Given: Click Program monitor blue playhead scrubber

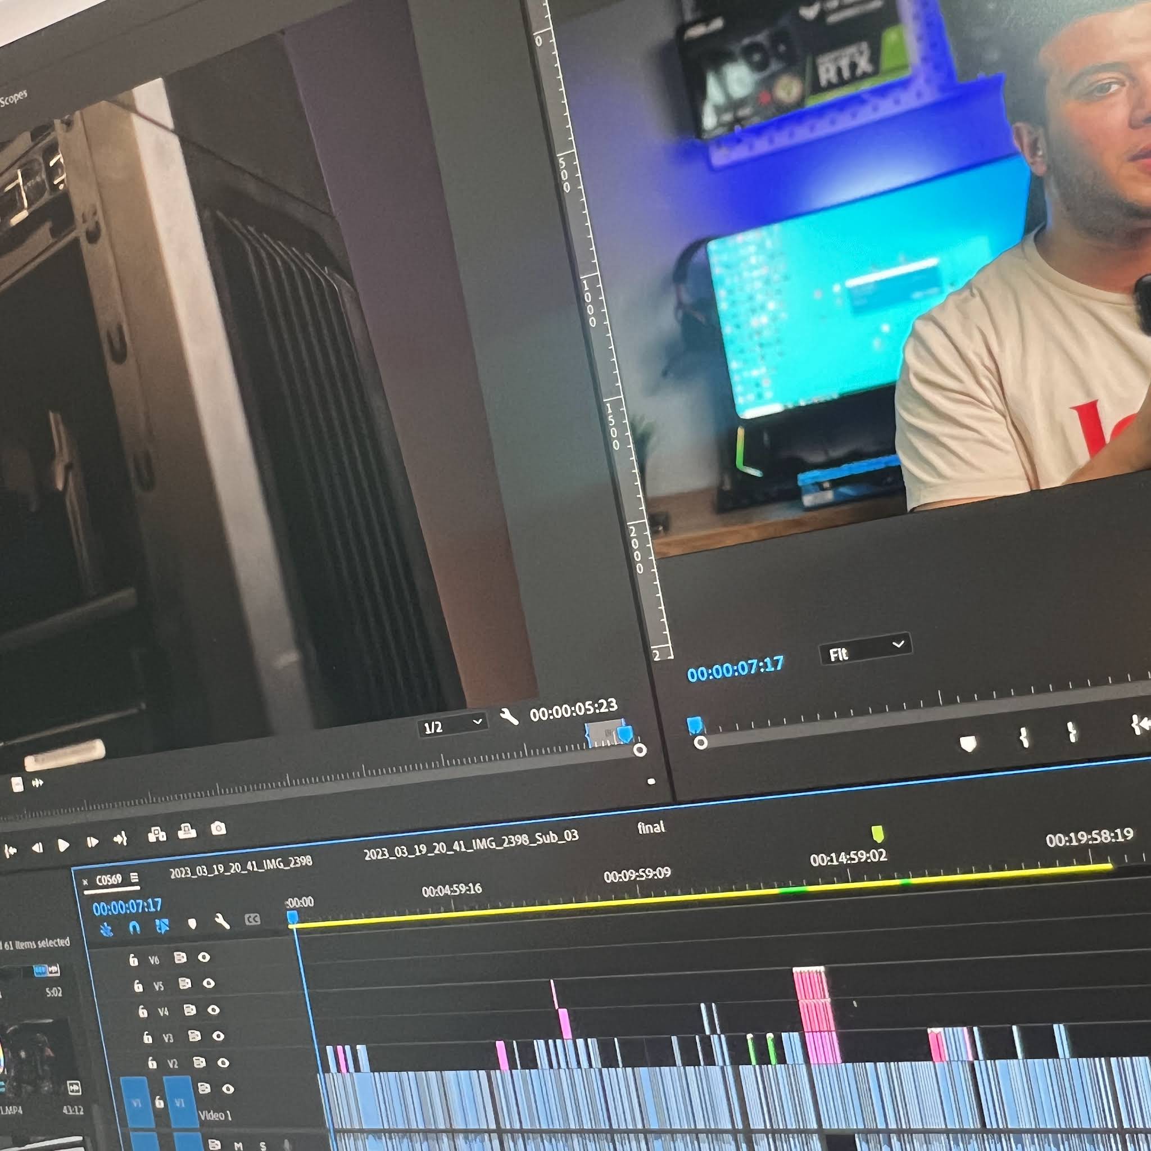Looking at the screenshot, I should [x=695, y=724].
